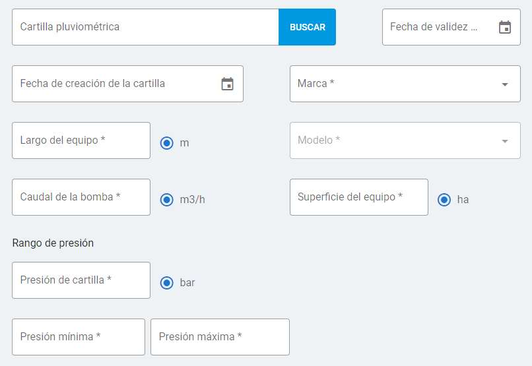Select the 'm3/h' unit radio button

tap(167, 199)
